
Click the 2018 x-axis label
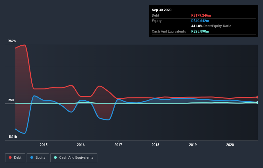click(x=155, y=145)
